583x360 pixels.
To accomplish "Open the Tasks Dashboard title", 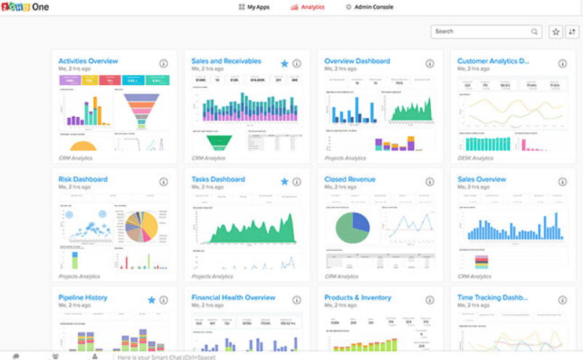I will tap(218, 179).
